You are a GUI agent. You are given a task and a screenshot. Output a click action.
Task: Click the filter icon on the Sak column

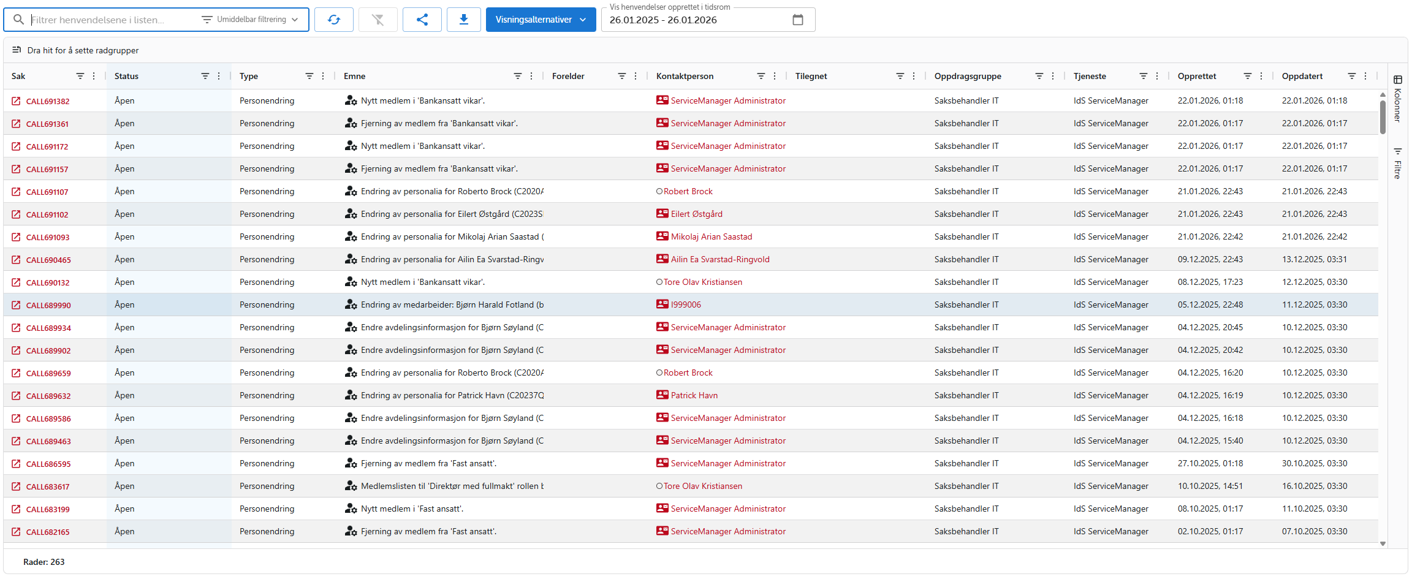click(80, 75)
